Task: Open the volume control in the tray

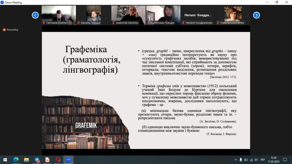Action: [256, 160]
